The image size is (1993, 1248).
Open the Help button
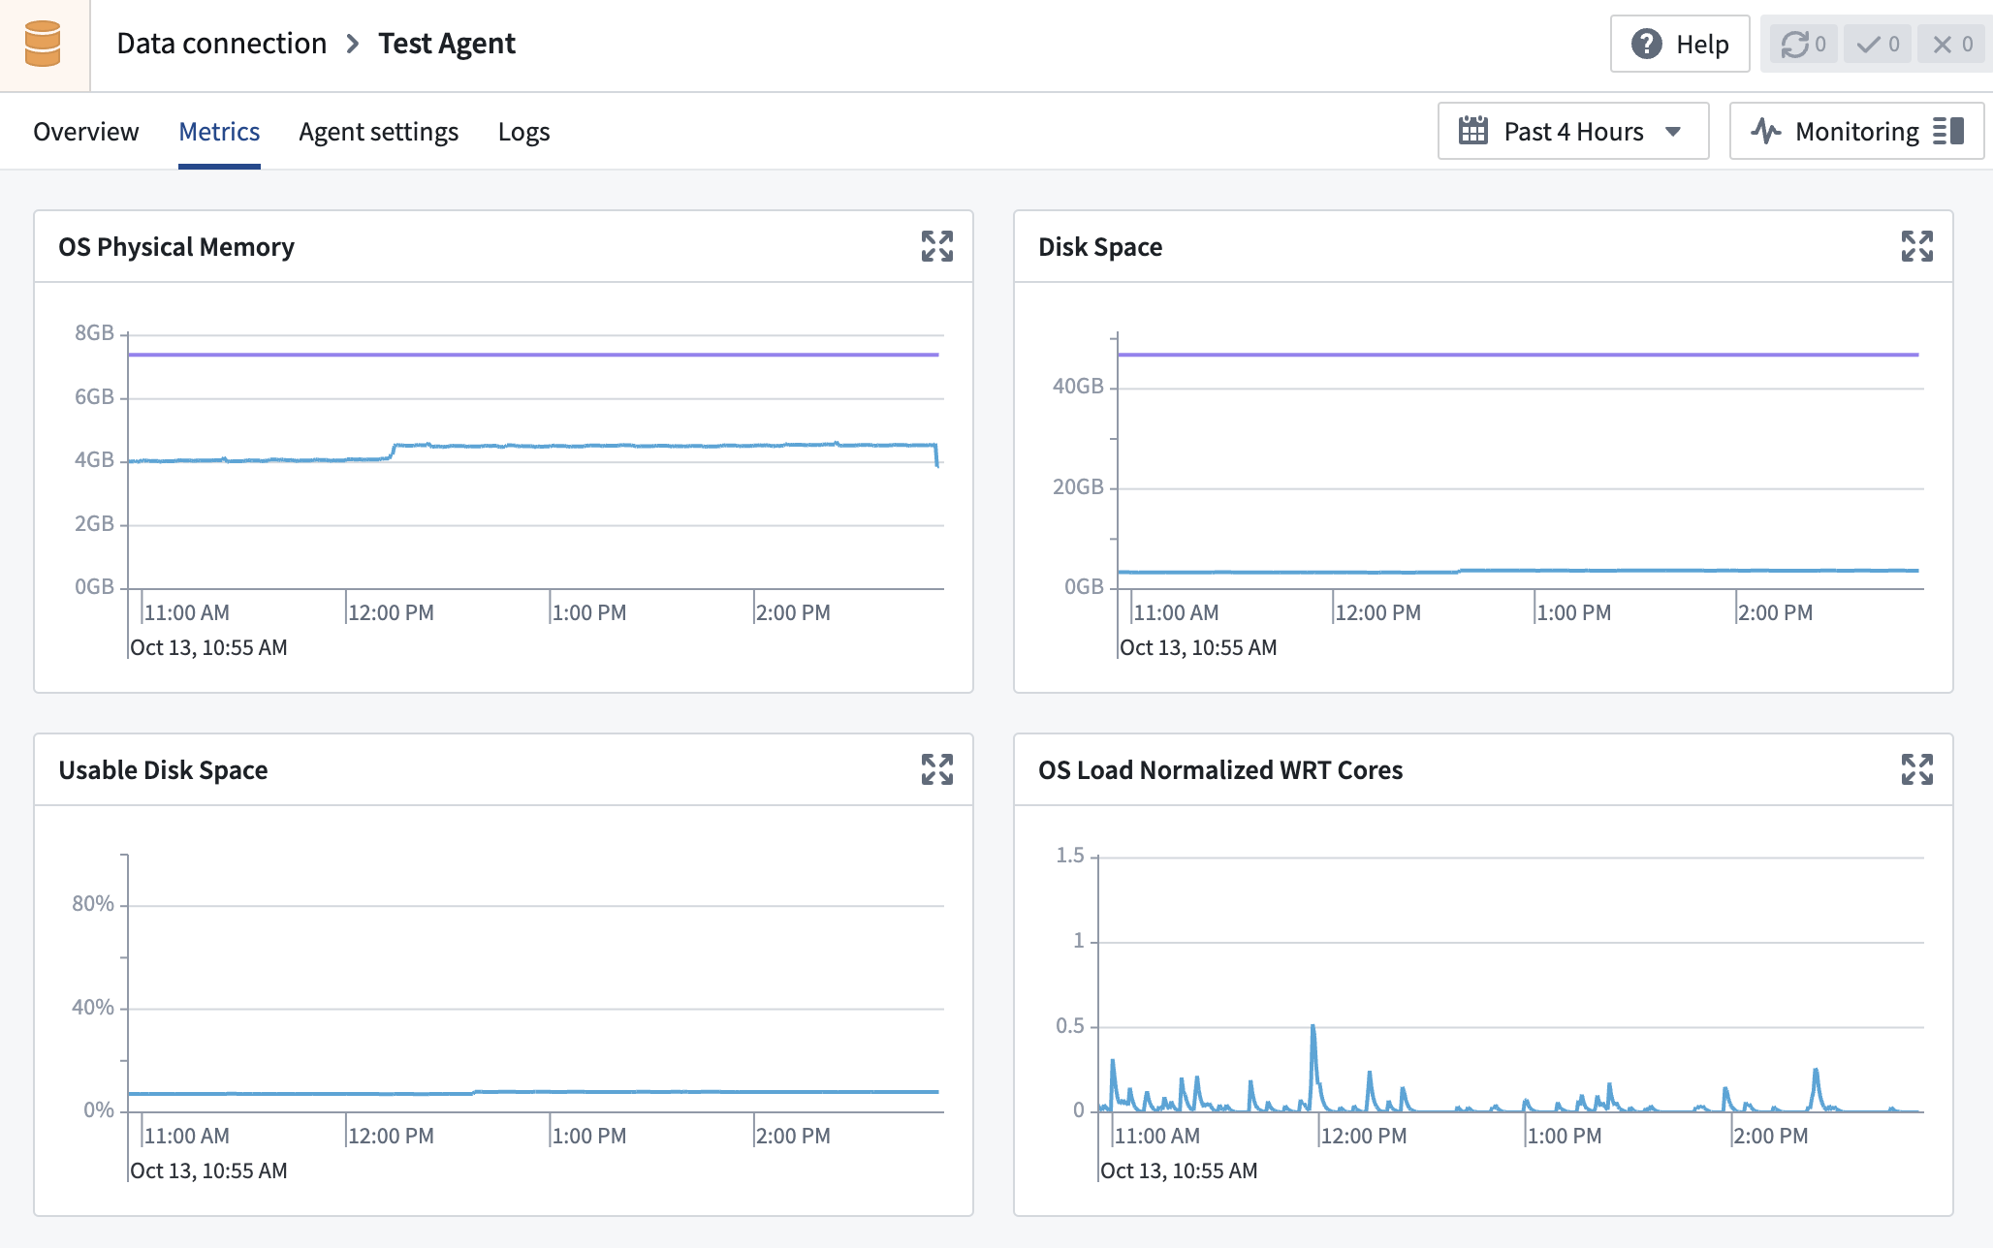[x=1680, y=44]
